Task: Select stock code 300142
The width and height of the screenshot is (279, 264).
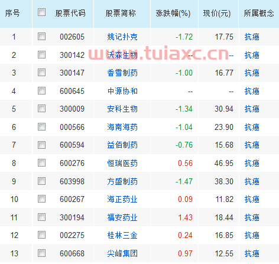Action: pos(72,55)
